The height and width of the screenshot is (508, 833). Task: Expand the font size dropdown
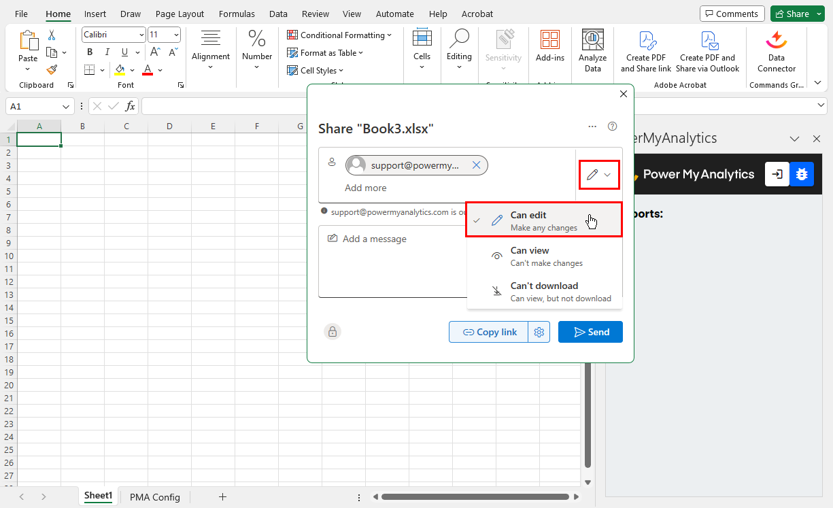pyautogui.click(x=176, y=35)
